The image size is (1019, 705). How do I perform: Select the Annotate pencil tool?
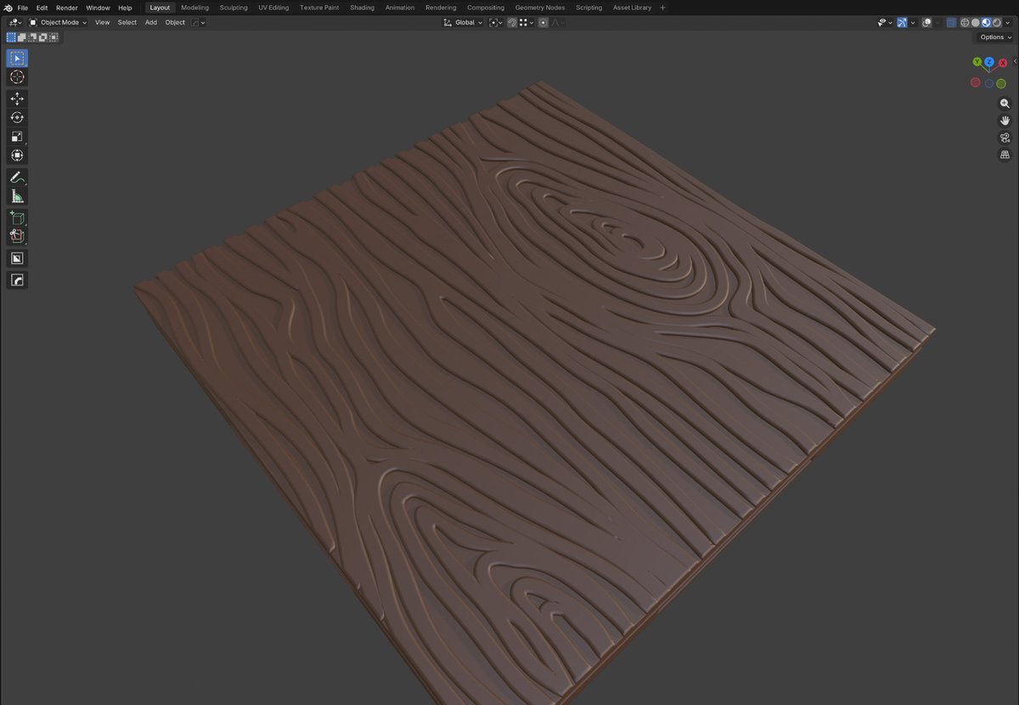click(x=17, y=178)
